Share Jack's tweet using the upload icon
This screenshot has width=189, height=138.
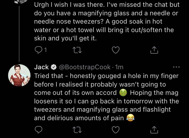tap(154, 130)
